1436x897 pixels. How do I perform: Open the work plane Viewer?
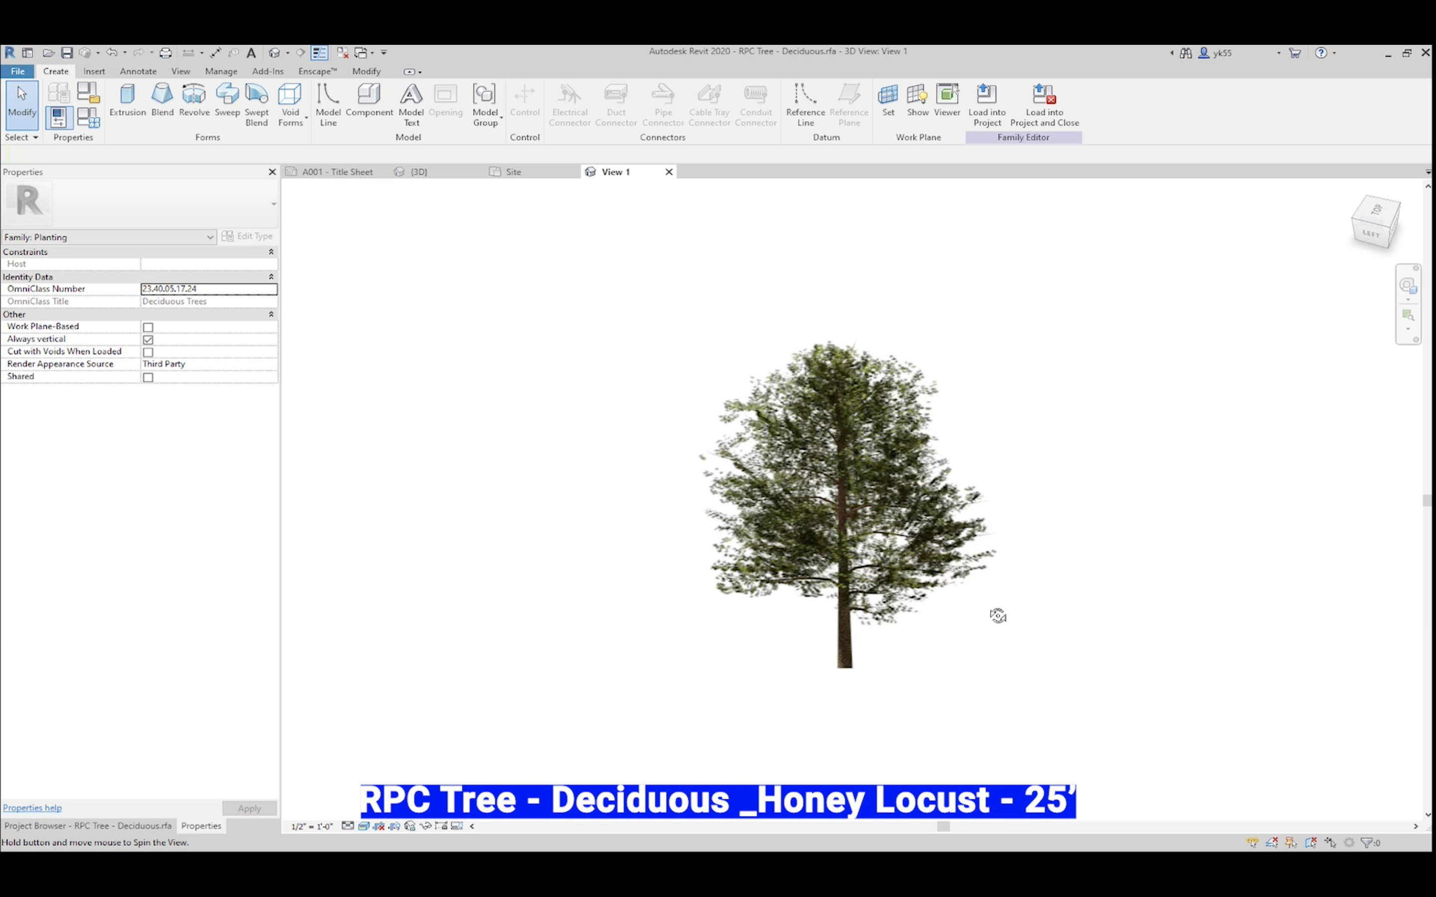point(946,100)
